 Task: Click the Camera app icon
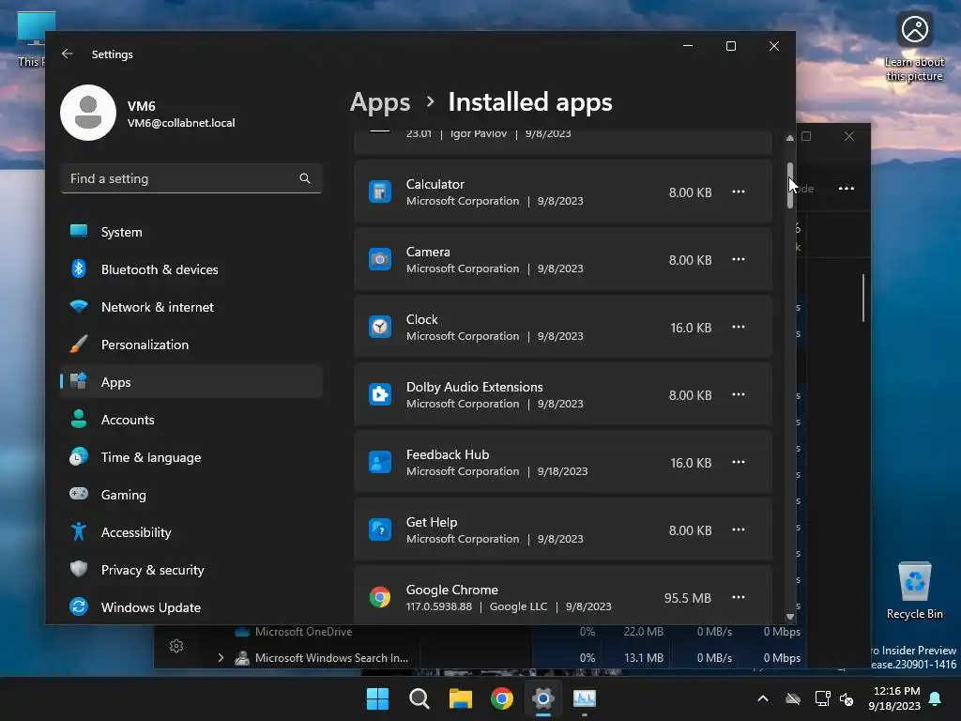(x=380, y=259)
